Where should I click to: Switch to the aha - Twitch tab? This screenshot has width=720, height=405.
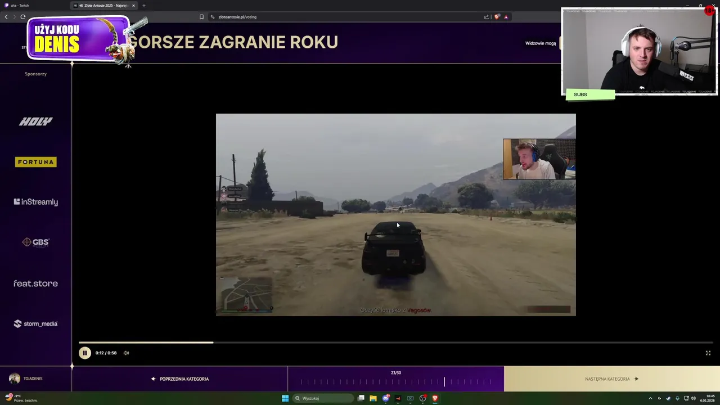point(34,6)
